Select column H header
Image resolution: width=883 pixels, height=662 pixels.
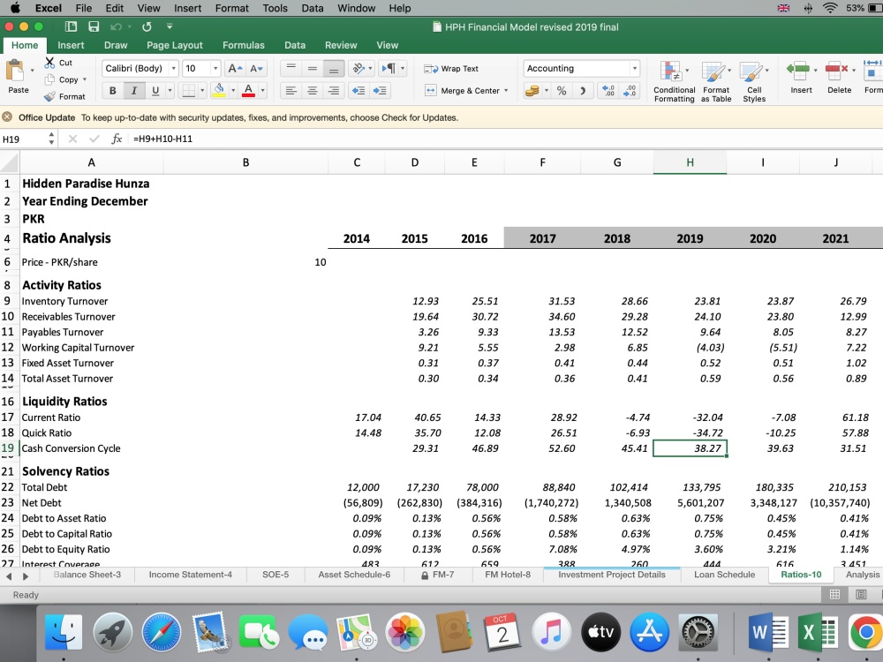[x=690, y=162]
